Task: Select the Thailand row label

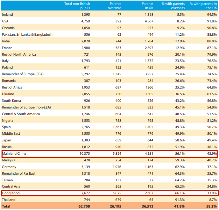Action: [x=8, y=200]
